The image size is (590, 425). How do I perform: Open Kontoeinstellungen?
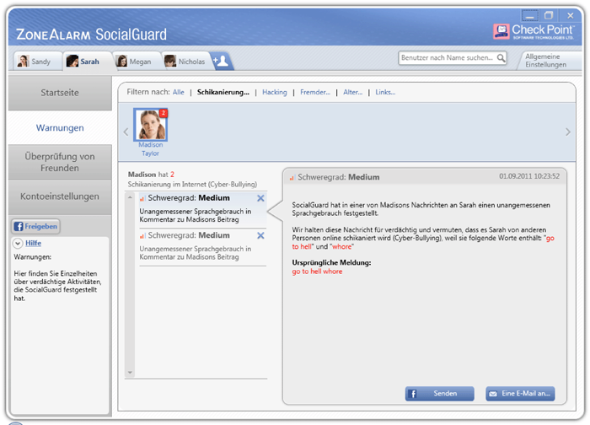click(60, 196)
